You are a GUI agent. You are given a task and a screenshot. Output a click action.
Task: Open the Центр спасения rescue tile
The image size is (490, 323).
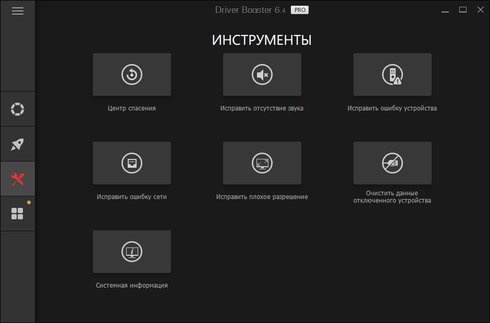click(132, 74)
